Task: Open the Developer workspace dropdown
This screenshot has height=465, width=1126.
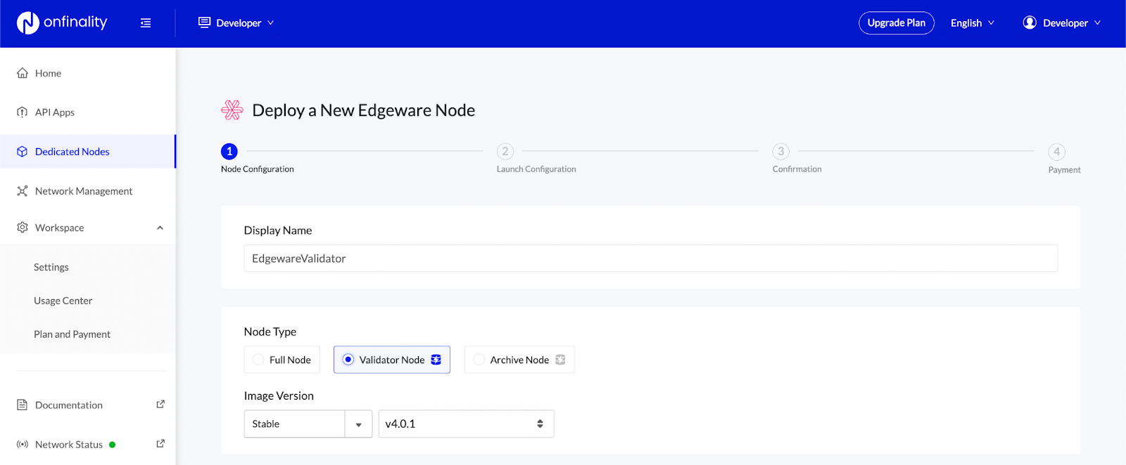Action: click(x=237, y=23)
